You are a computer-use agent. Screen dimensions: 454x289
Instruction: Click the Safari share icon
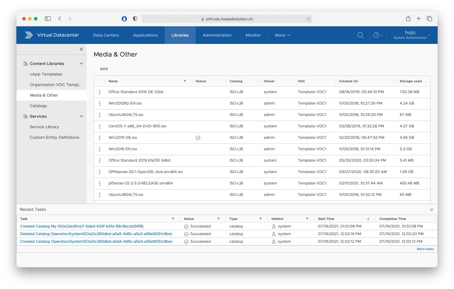pos(408,18)
